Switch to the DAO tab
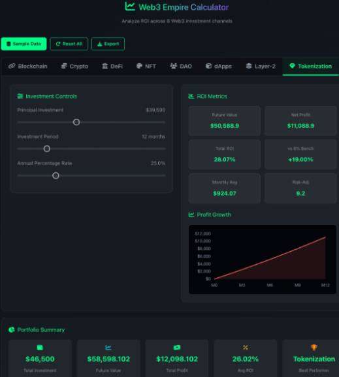This screenshot has width=339, height=377. [x=181, y=66]
